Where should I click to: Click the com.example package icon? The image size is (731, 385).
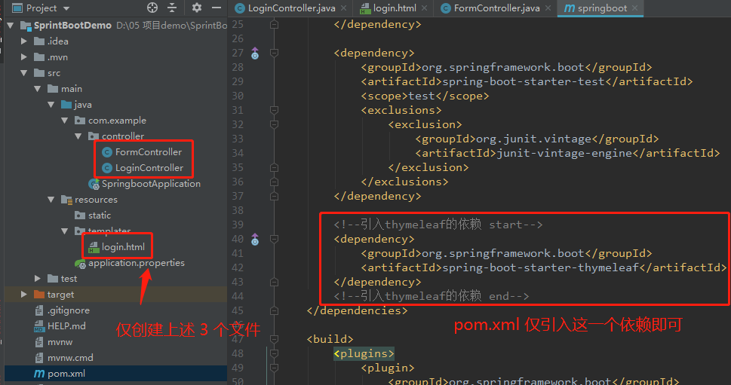pyautogui.click(x=80, y=121)
